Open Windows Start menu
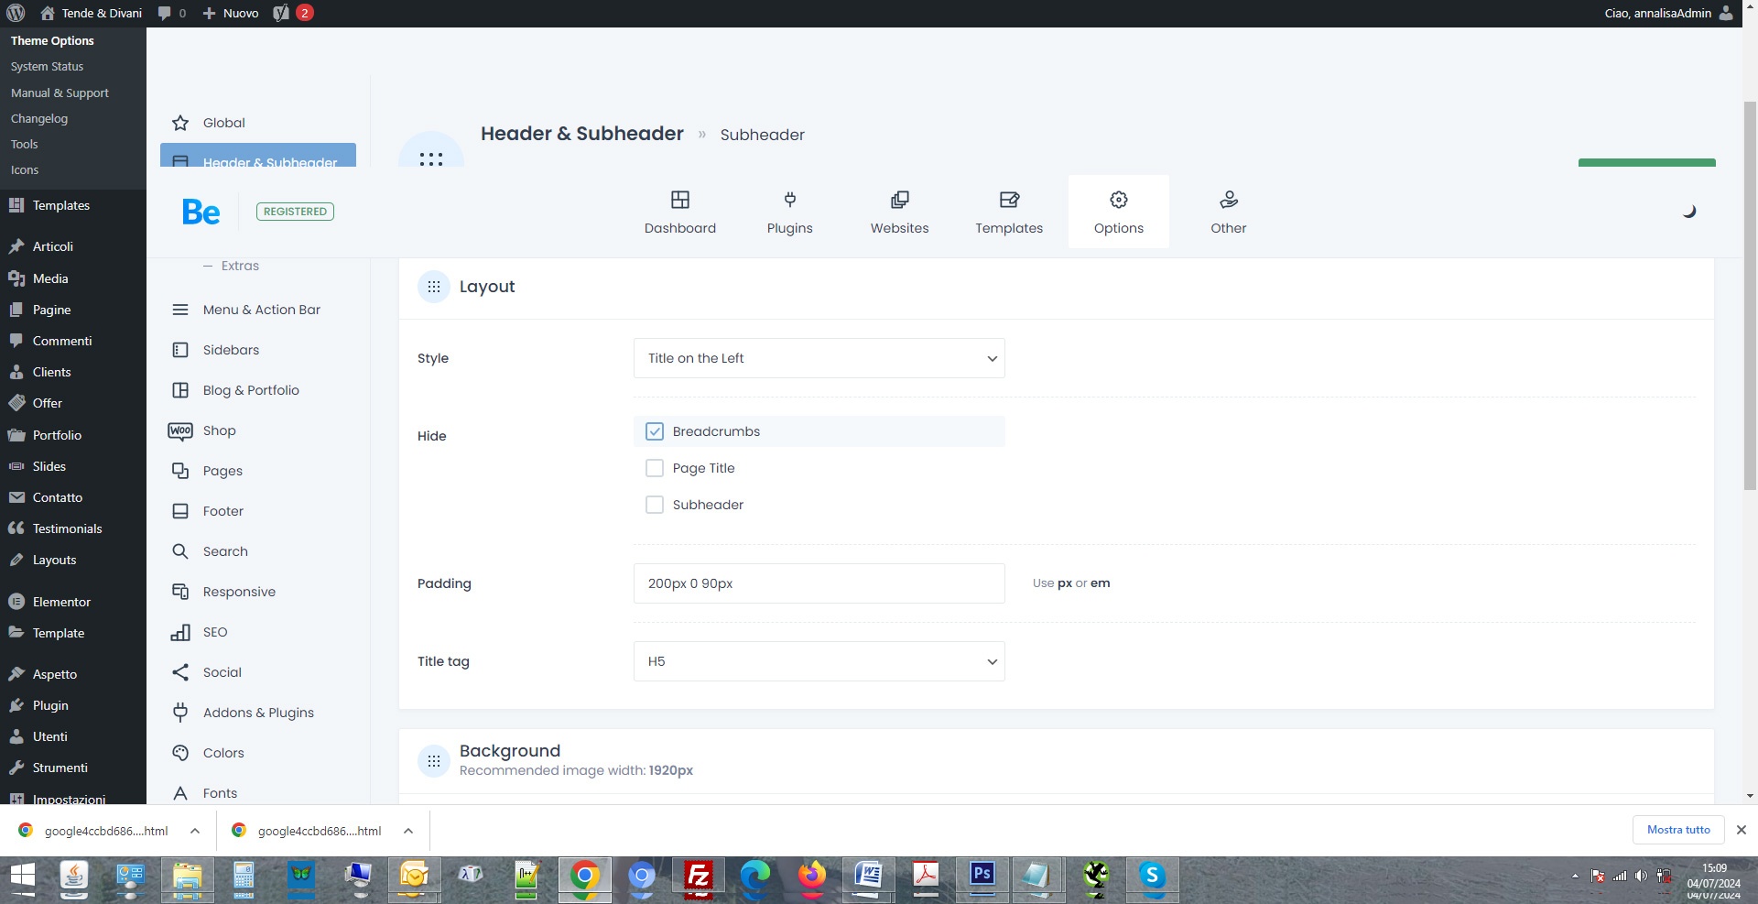The width and height of the screenshot is (1758, 904). coord(23,877)
